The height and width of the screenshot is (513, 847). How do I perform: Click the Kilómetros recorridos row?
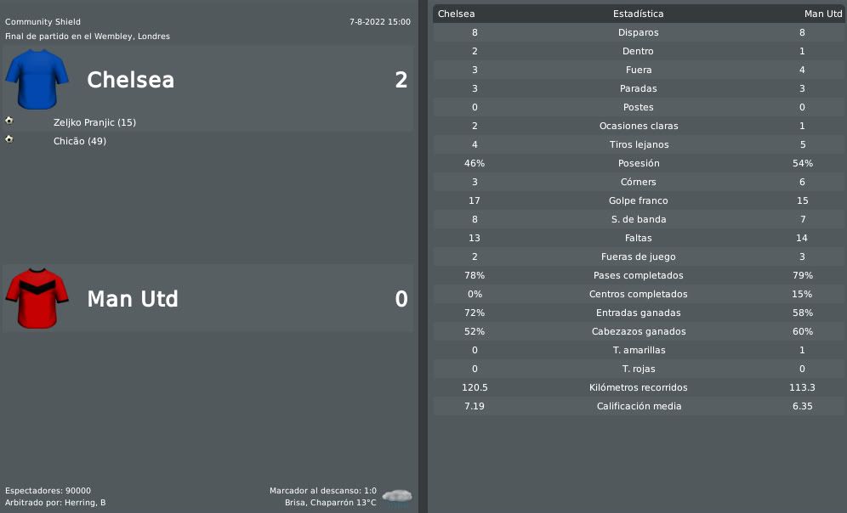pyautogui.click(x=639, y=387)
